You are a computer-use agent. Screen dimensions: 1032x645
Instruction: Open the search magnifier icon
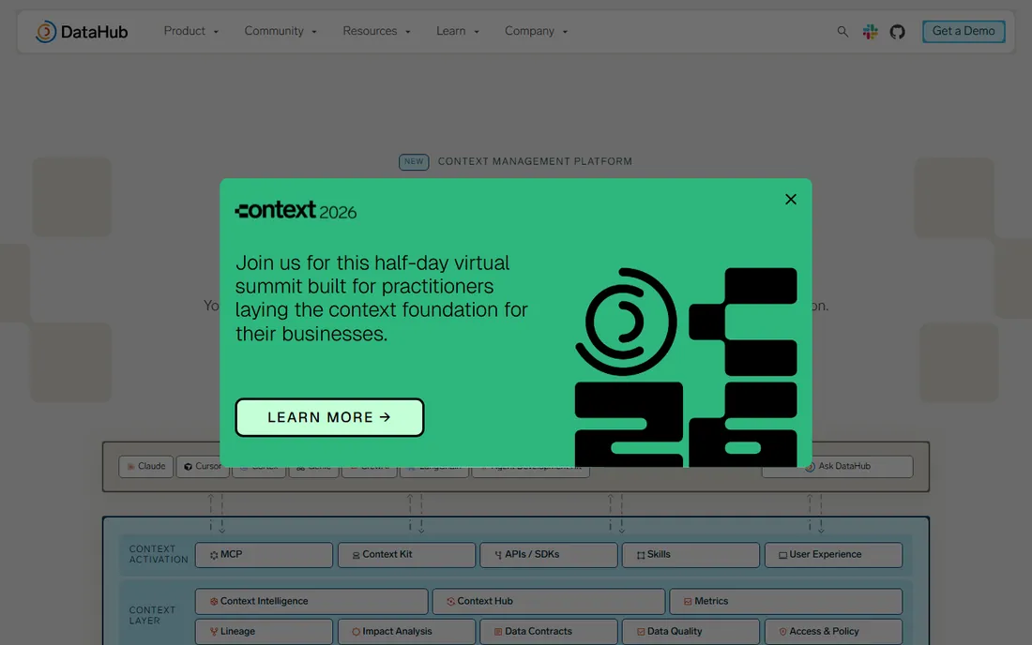pyautogui.click(x=842, y=32)
